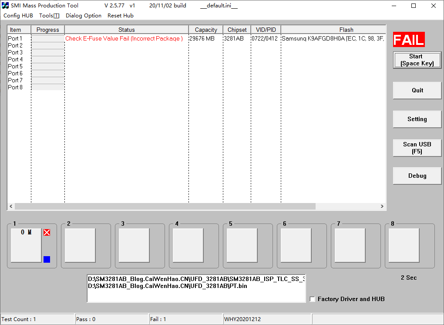Open the Config HUB menu
Image resolution: width=444 pixels, height=325 pixels.
tap(18, 15)
